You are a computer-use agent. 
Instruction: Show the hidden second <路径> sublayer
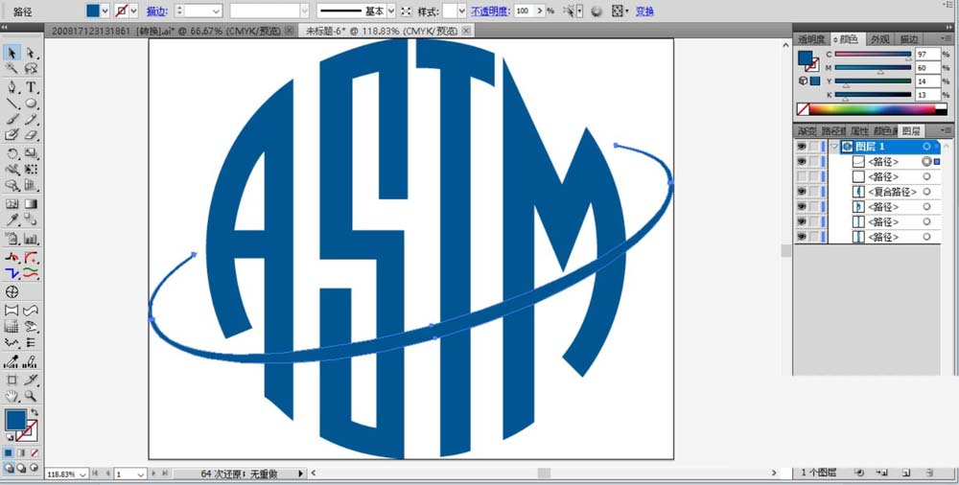801,176
